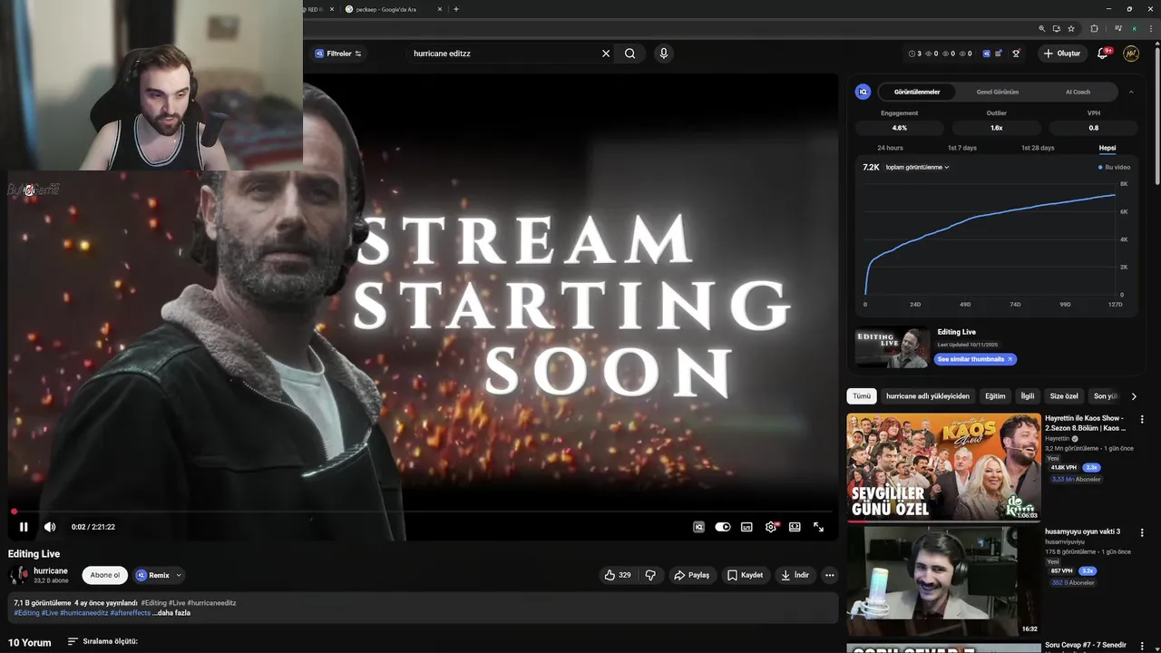The height and width of the screenshot is (653, 1161).
Task: Select the İlgili filter chip
Action: (x=1028, y=396)
